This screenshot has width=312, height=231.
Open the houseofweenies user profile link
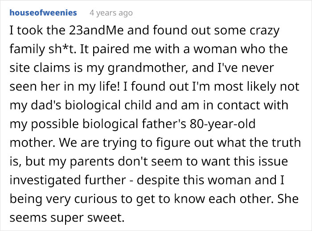[42, 12]
